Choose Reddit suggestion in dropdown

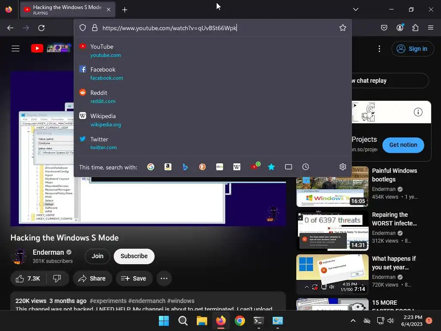213,97
